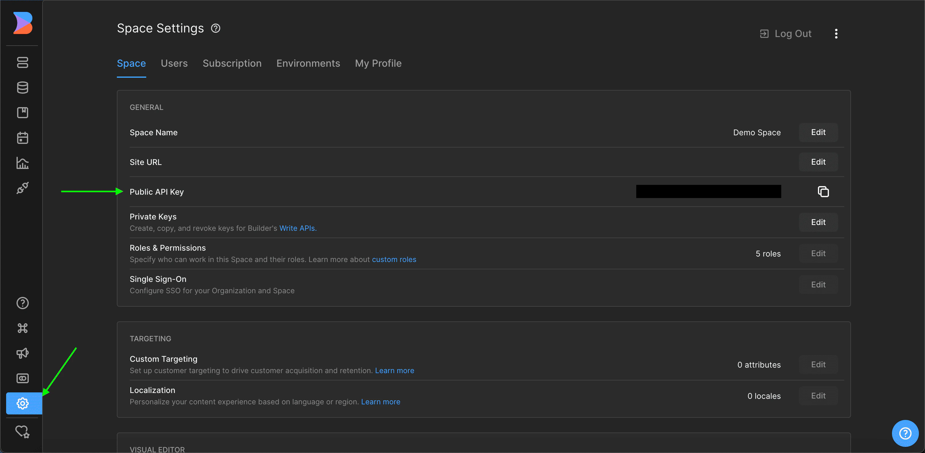Viewport: 925px width, 453px height.
Task: Click the command shortcuts icon in sidebar
Action: click(22, 328)
